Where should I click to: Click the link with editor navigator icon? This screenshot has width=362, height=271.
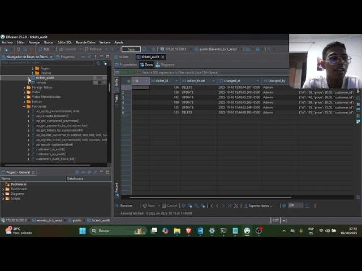click(x=89, y=56)
